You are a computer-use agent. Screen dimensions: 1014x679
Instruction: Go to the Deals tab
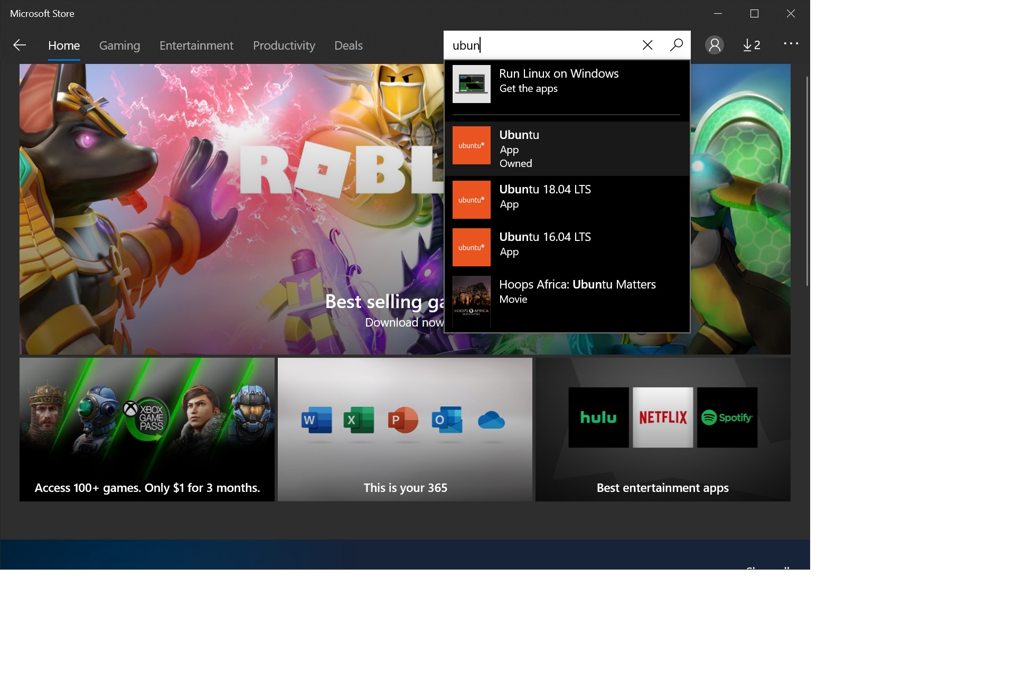click(x=349, y=45)
